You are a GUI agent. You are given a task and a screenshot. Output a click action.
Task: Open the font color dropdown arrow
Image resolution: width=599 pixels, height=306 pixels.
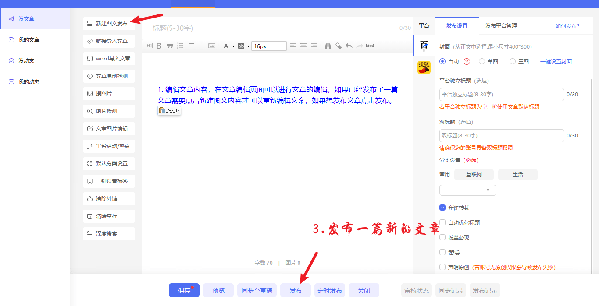point(233,46)
